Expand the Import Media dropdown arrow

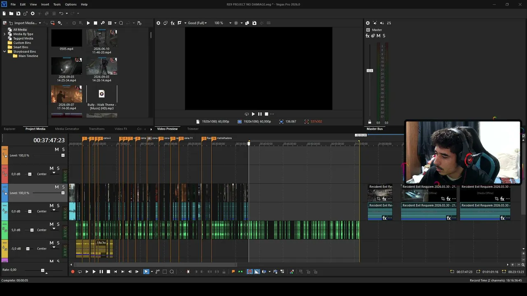(40, 23)
